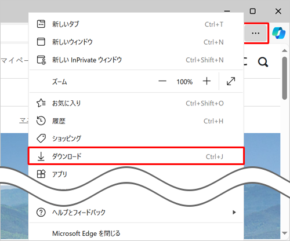Viewport: 290px width, 241px height.
Task: Click the InPrivate window icon
Action: (41, 60)
